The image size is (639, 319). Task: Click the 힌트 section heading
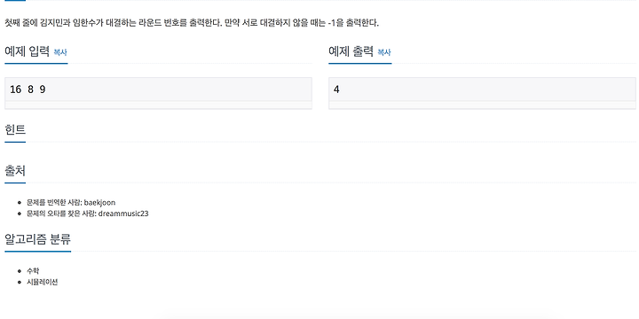[x=15, y=129]
